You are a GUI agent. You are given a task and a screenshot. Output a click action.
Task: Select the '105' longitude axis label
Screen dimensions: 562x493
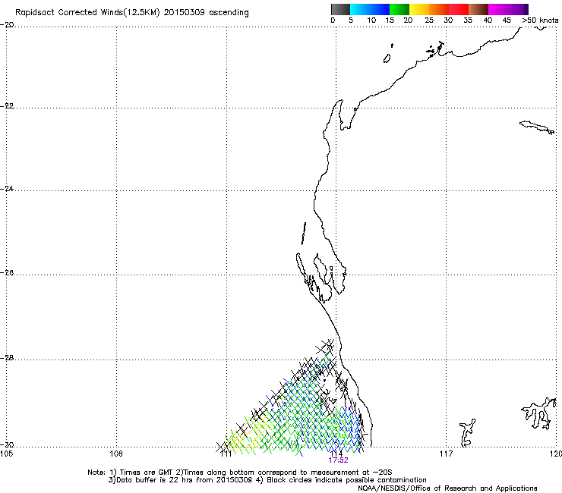6,454
